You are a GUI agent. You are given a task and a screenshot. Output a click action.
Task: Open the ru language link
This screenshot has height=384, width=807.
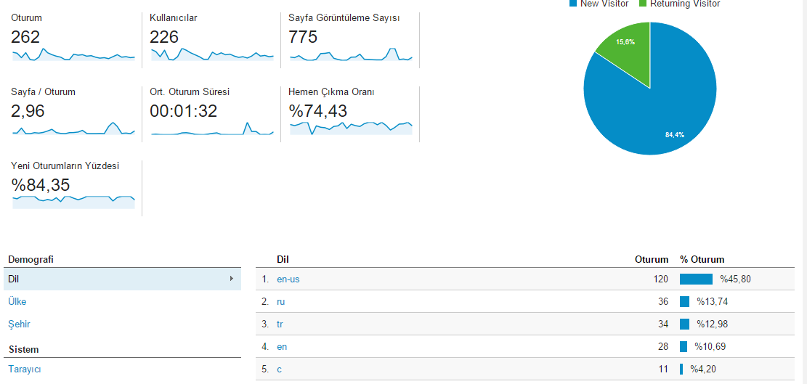coord(281,302)
